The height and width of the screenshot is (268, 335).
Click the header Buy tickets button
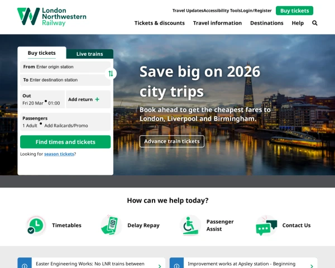(x=294, y=11)
